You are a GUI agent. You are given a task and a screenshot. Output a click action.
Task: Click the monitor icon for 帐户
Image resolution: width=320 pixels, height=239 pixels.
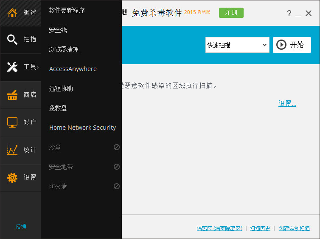tap(12, 122)
